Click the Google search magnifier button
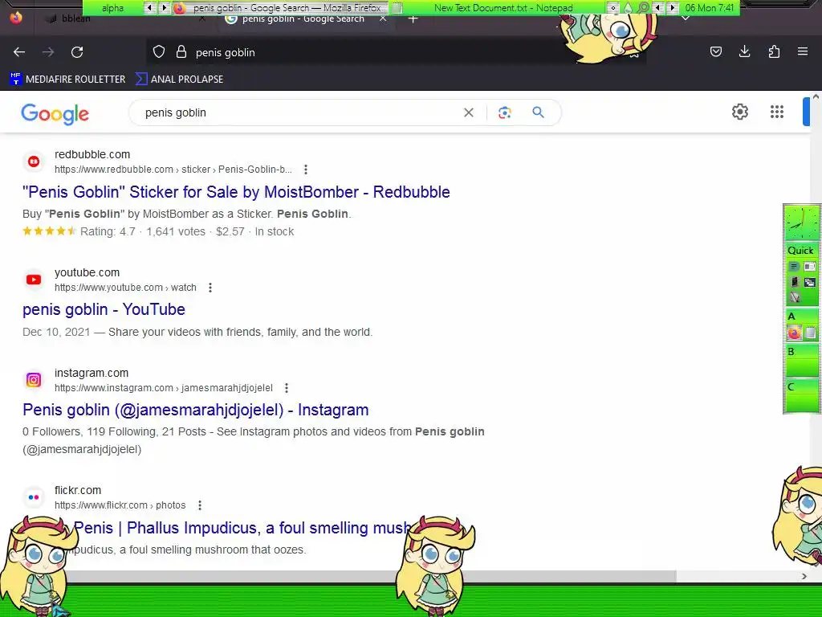This screenshot has height=617, width=822. [538, 112]
